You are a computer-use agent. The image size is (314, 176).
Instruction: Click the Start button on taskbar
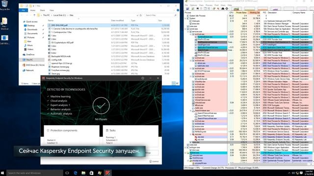pos(2,173)
